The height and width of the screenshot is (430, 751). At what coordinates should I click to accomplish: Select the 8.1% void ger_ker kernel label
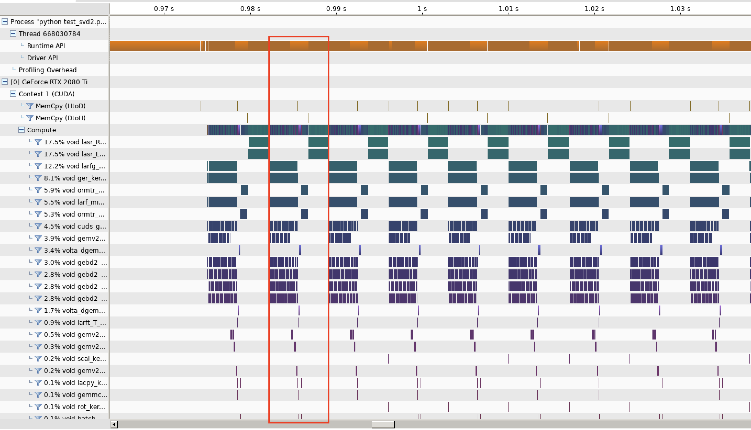tap(75, 178)
